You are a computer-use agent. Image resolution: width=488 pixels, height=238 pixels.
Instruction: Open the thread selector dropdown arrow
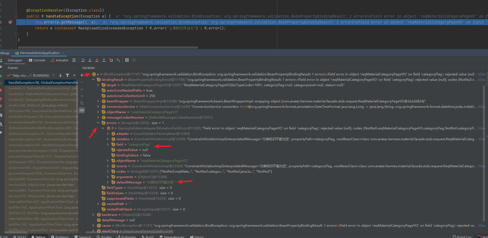coord(74,76)
